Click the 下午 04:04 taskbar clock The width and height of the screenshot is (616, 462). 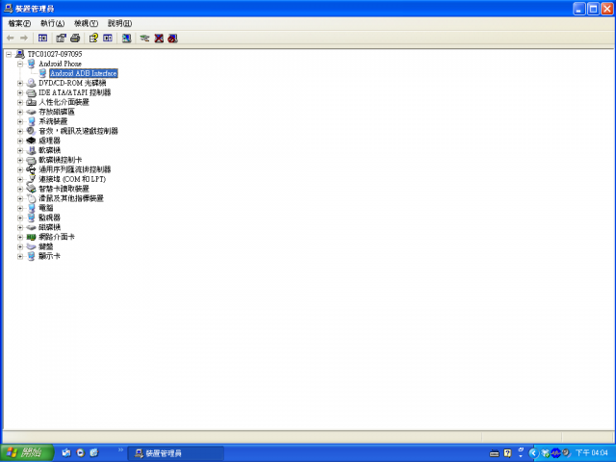tap(592, 453)
